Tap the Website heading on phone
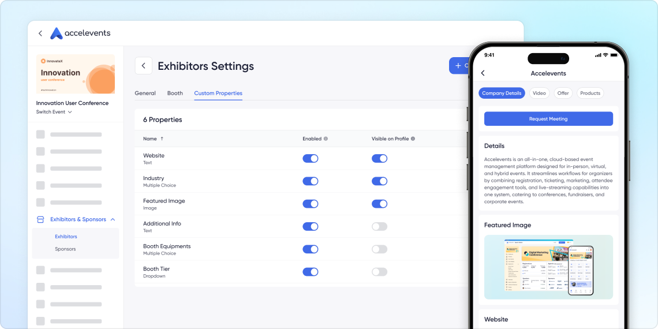 coord(496,319)
